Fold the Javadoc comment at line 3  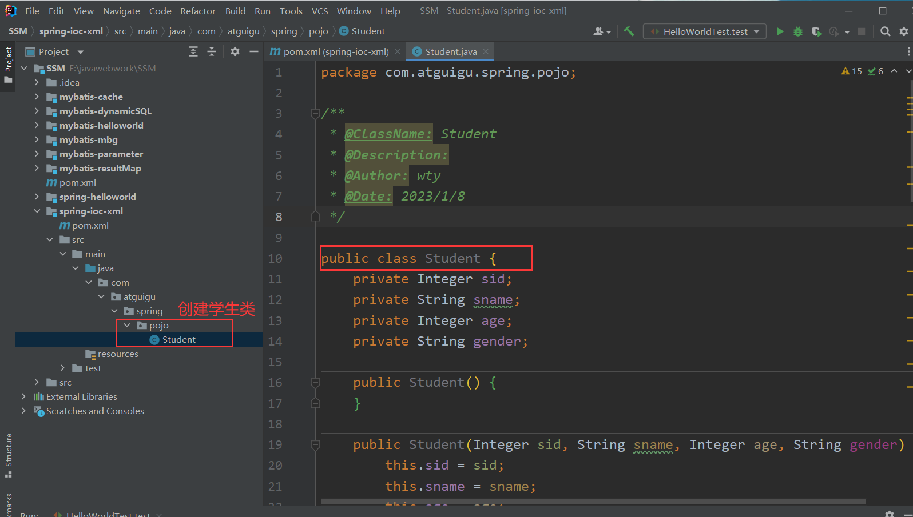(x=315, y=114)
